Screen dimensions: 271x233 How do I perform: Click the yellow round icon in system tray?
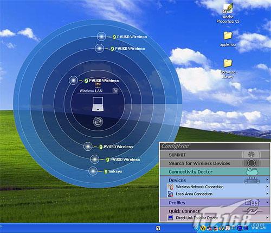203,228
